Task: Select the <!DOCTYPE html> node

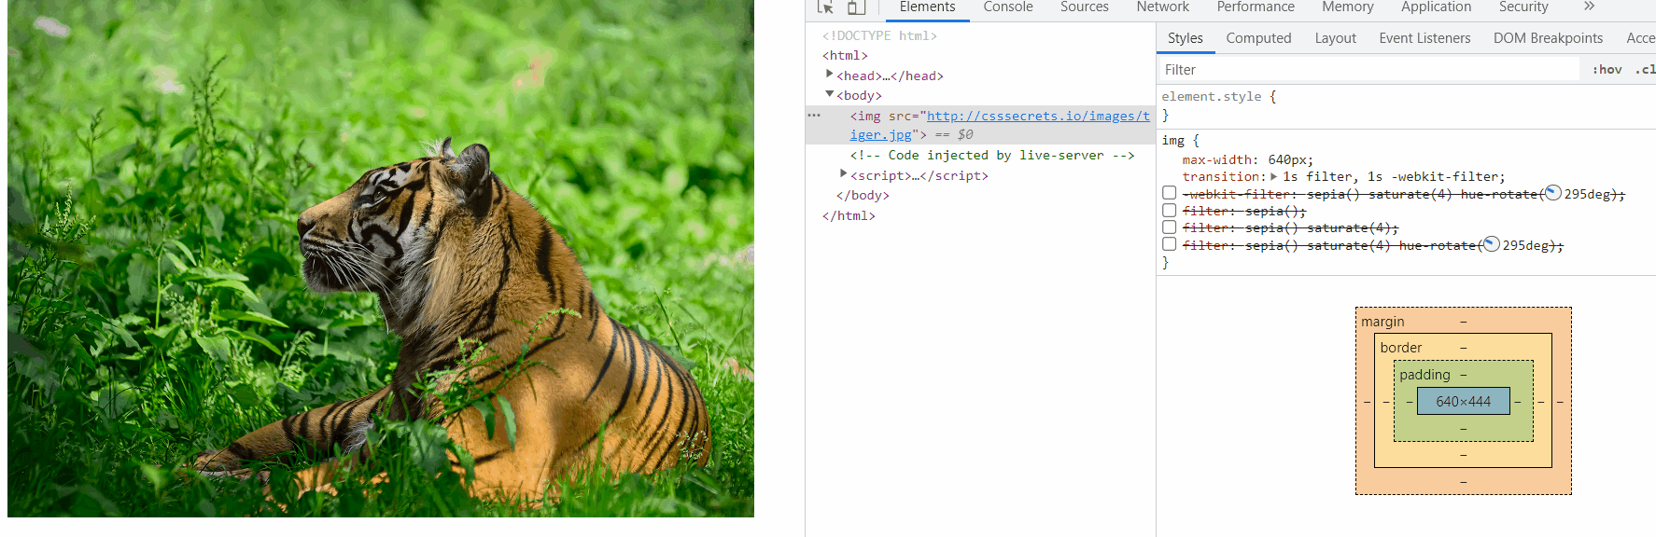Action: 879,35
